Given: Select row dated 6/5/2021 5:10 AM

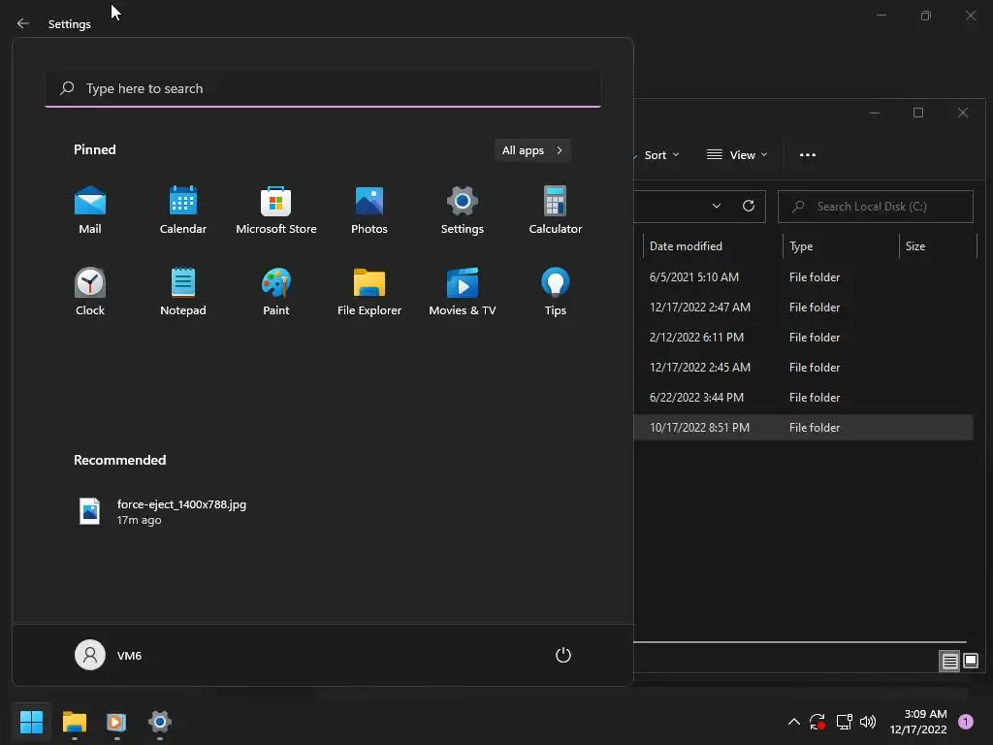Looking at the screenshot, I should pyautogui.click(x=804, y=276).
